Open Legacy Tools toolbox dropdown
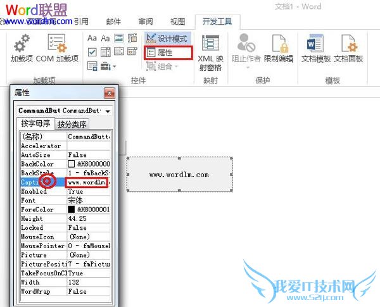Viewport: 380px width, 307px height. (108, 66)
